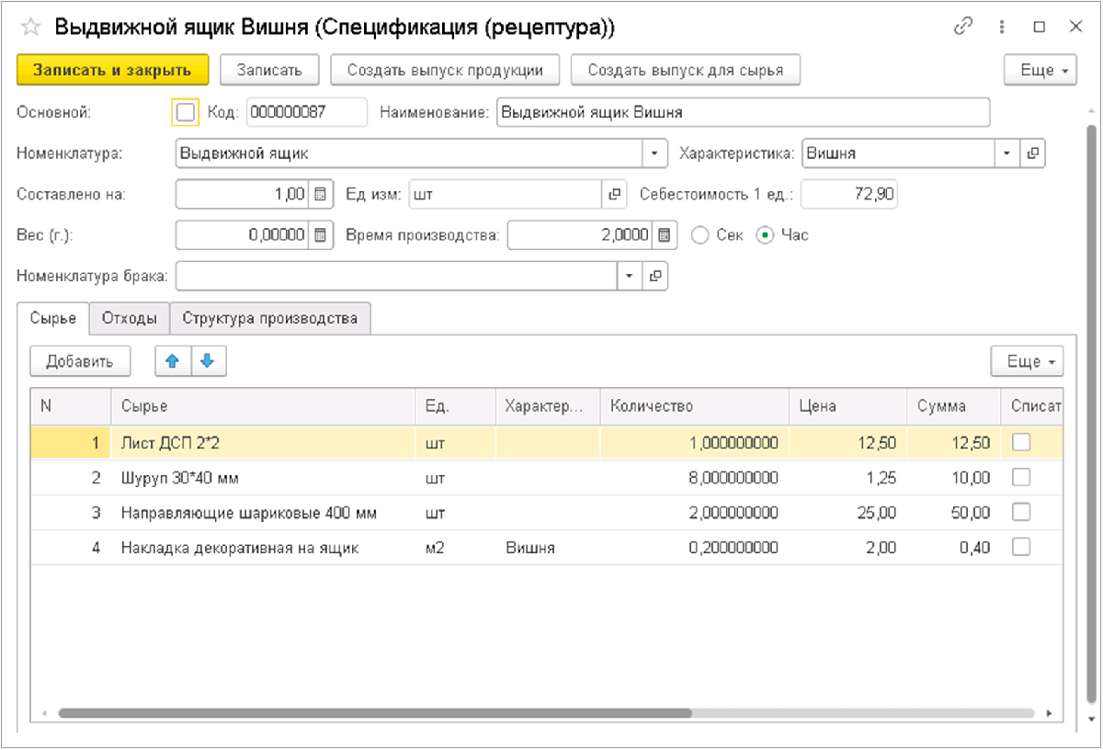Click the horizontal scrollbar thumb of the table

click(x=374, y=712)
